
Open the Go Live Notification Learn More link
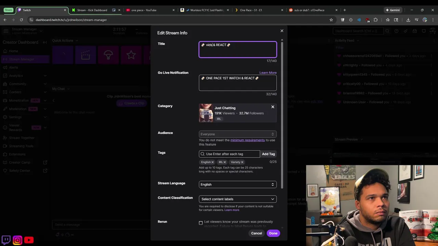268,73
